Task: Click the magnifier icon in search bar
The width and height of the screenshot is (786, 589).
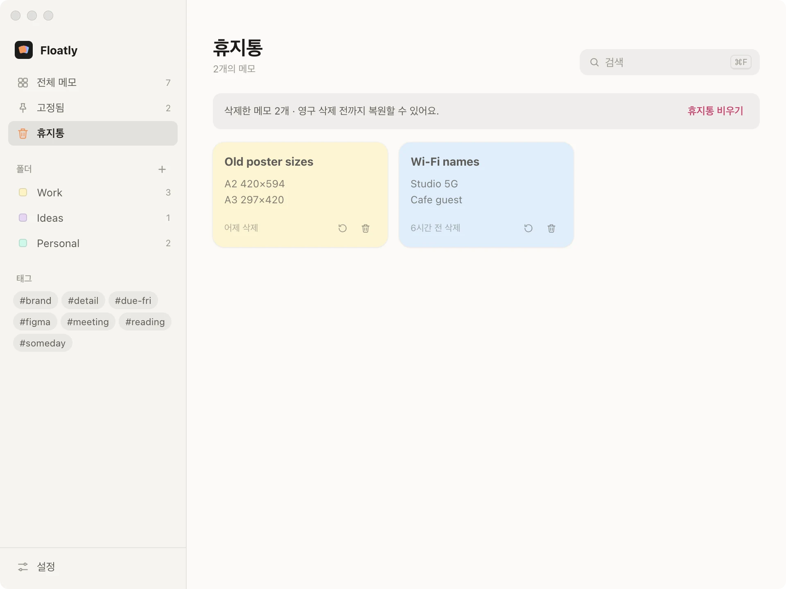Action: click(x=594, y=62)
